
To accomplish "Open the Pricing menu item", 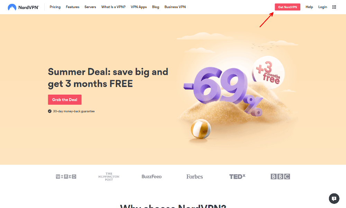I will point(55,7).
